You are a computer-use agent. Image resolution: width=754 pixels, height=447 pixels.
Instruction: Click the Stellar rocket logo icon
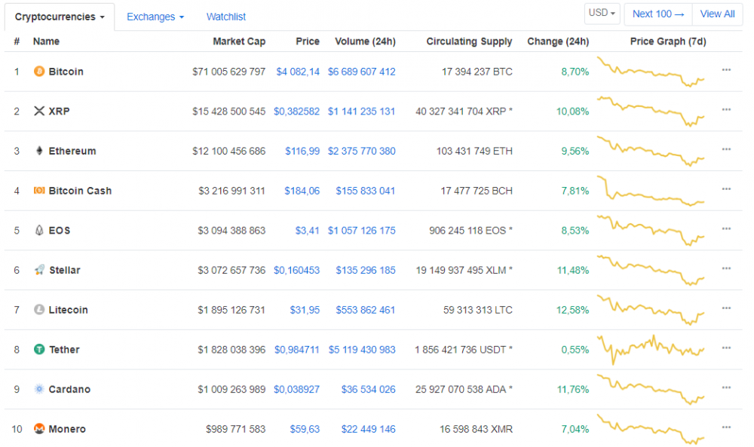point(39,270)
